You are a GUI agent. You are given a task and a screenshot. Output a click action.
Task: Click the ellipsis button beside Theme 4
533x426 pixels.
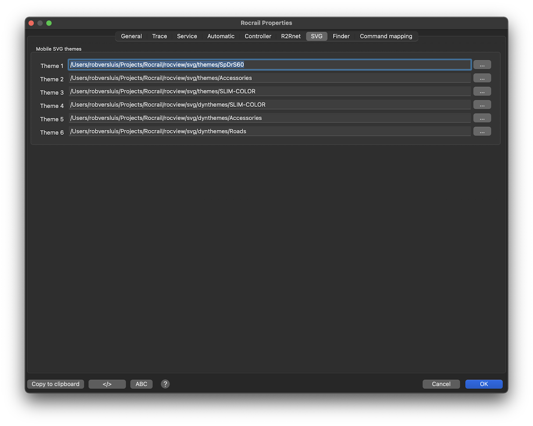482,105
